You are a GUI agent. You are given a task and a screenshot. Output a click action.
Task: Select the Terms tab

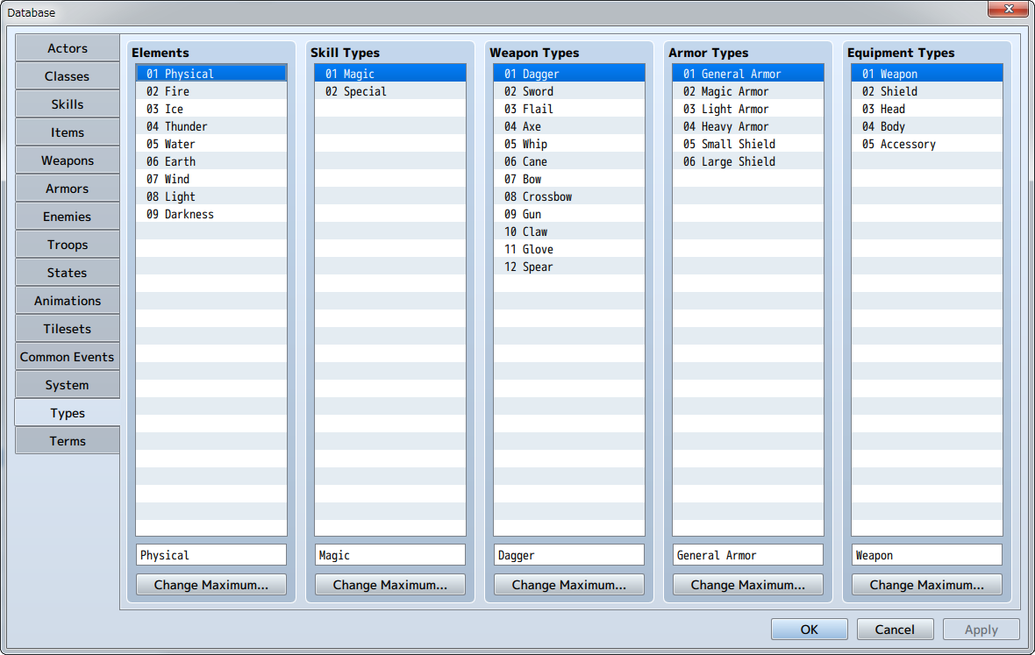68,441
